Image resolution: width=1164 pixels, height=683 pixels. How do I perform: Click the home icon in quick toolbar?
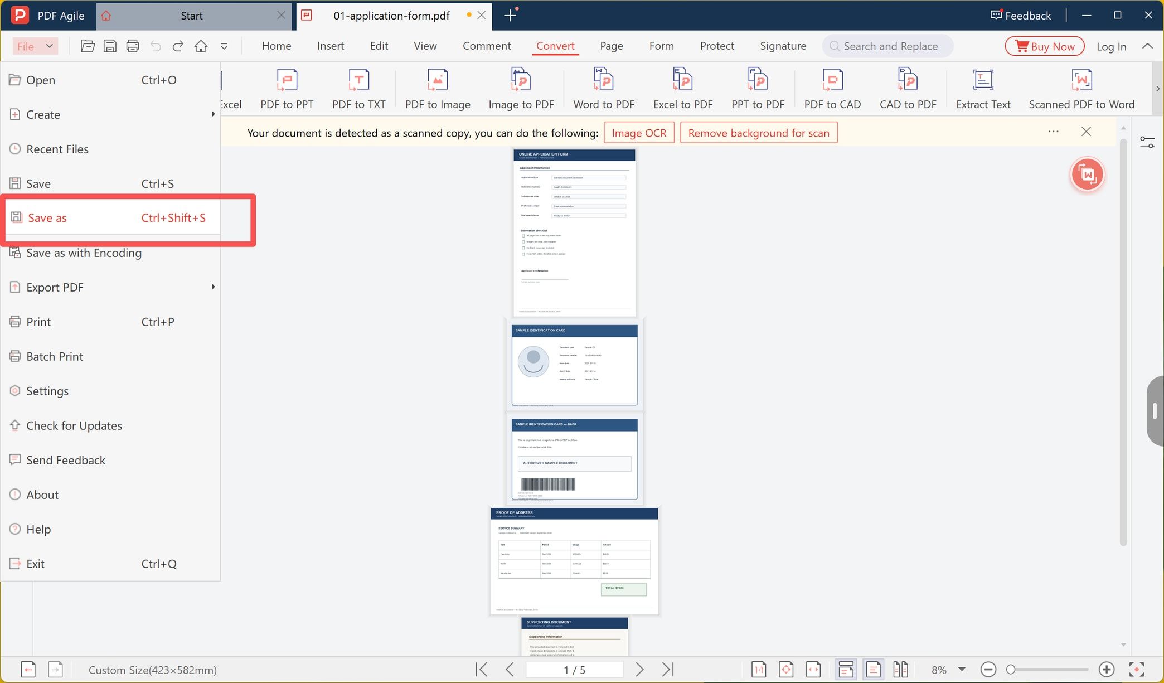tap(201, 46)
